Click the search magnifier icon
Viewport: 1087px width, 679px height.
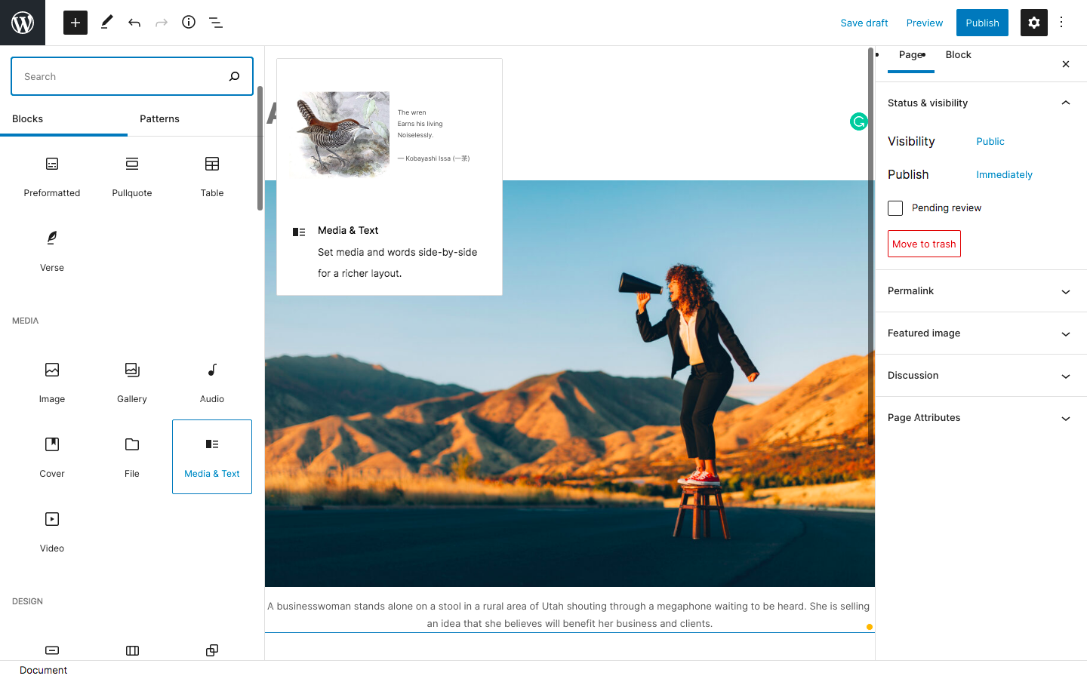234,76
